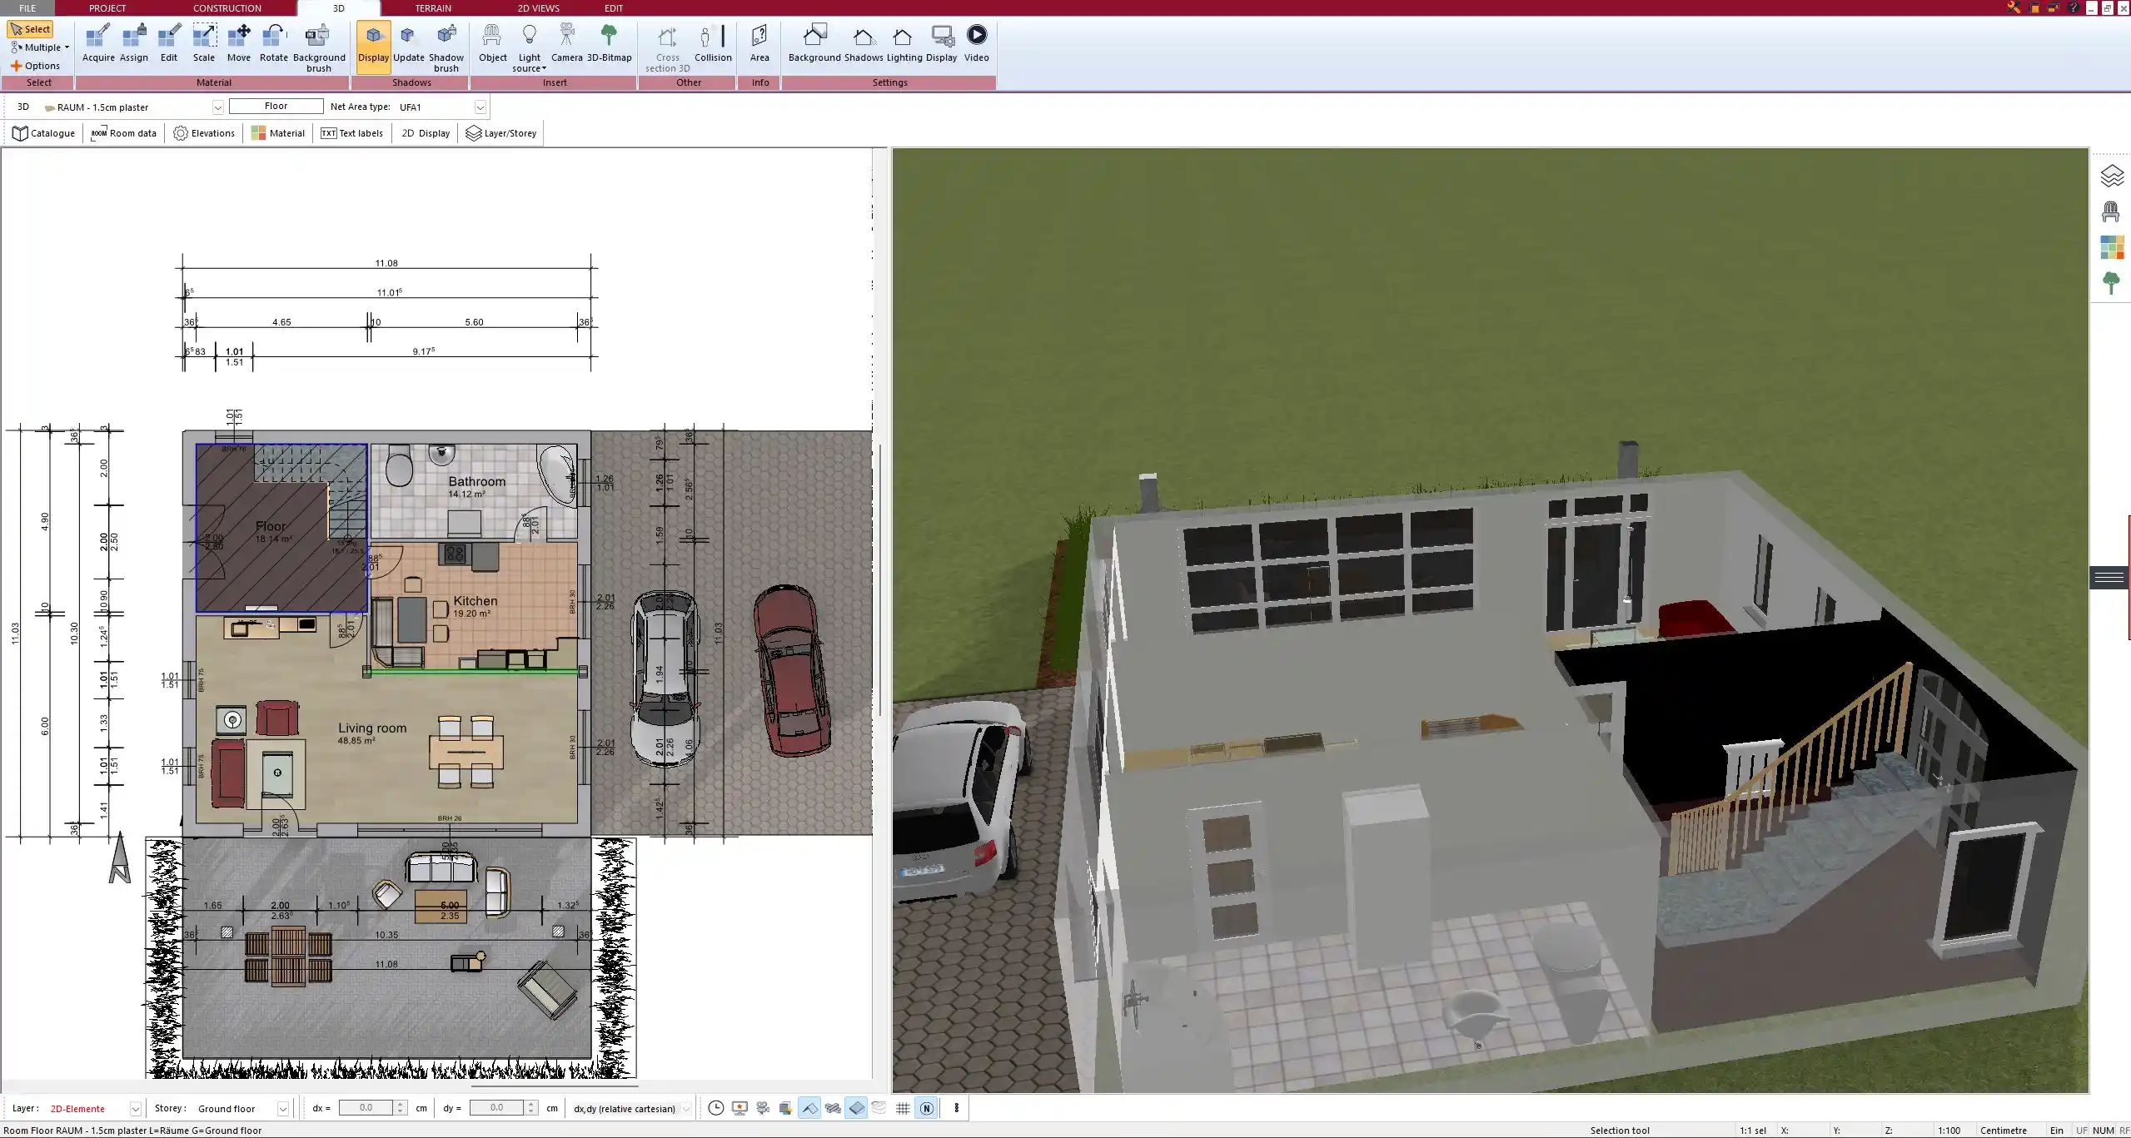Switch to the CONSTRUCTION tab
Image resolution: width=2131 pixels, height=1138 pixels.
227,8
